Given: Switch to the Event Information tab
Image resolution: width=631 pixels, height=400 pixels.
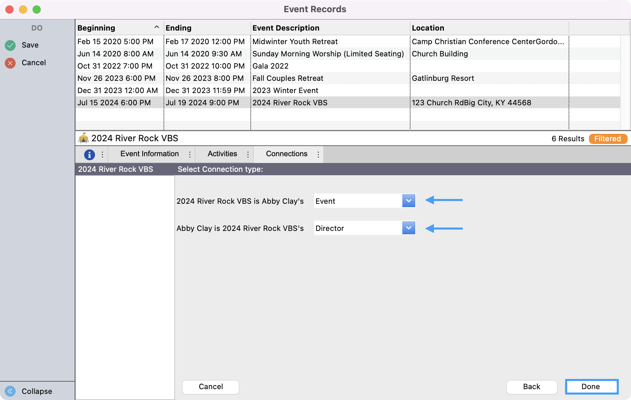Looking at the screenshot, I should pyautogui.click(x=149, y=154).
